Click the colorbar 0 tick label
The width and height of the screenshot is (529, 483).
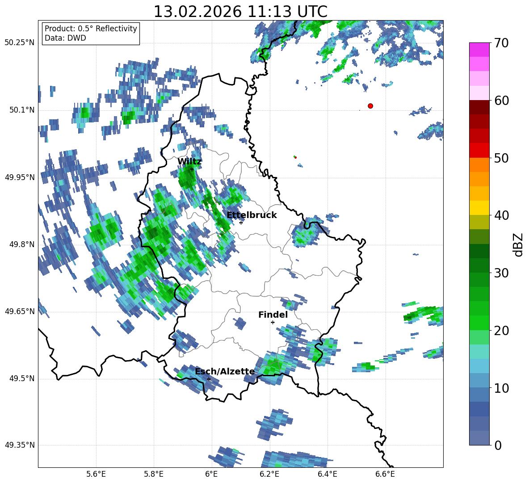coord(498,445)
